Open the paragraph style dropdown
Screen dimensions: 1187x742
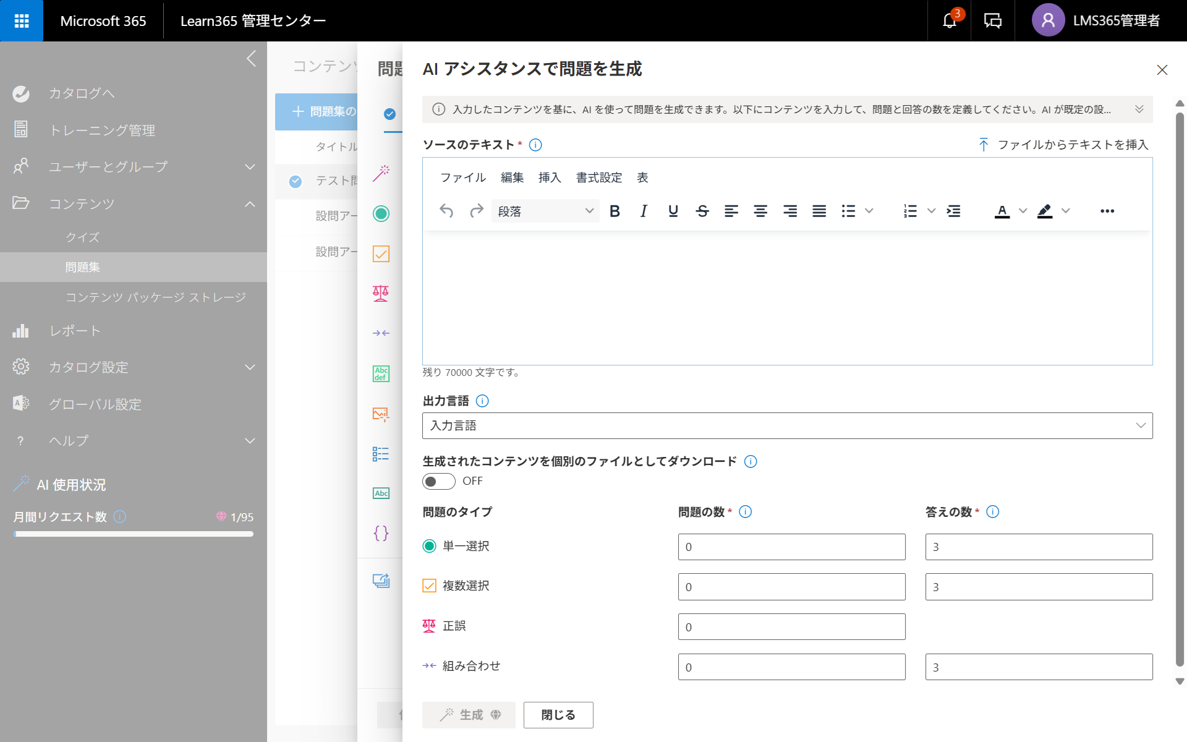[x=545, y=211]
